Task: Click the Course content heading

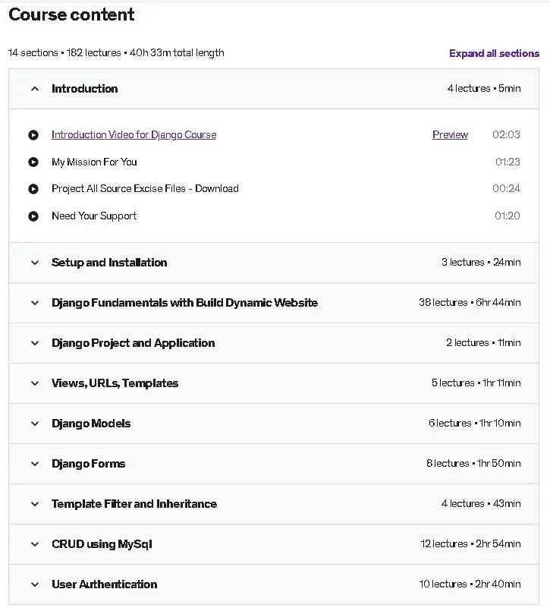Action: (x=71, y=15)
